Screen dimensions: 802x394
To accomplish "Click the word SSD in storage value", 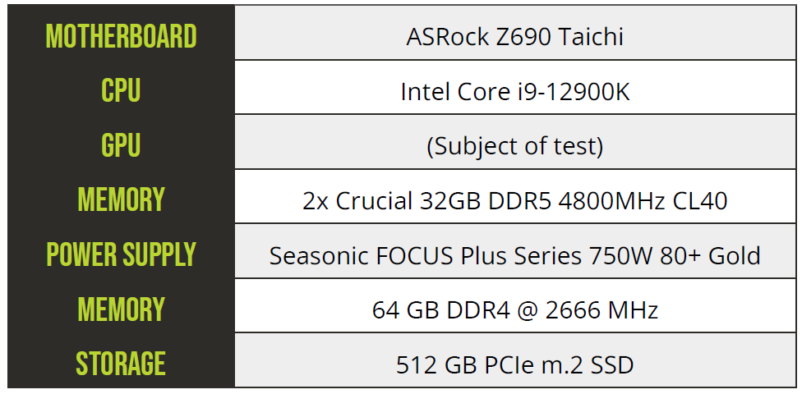I will [612, 364].
